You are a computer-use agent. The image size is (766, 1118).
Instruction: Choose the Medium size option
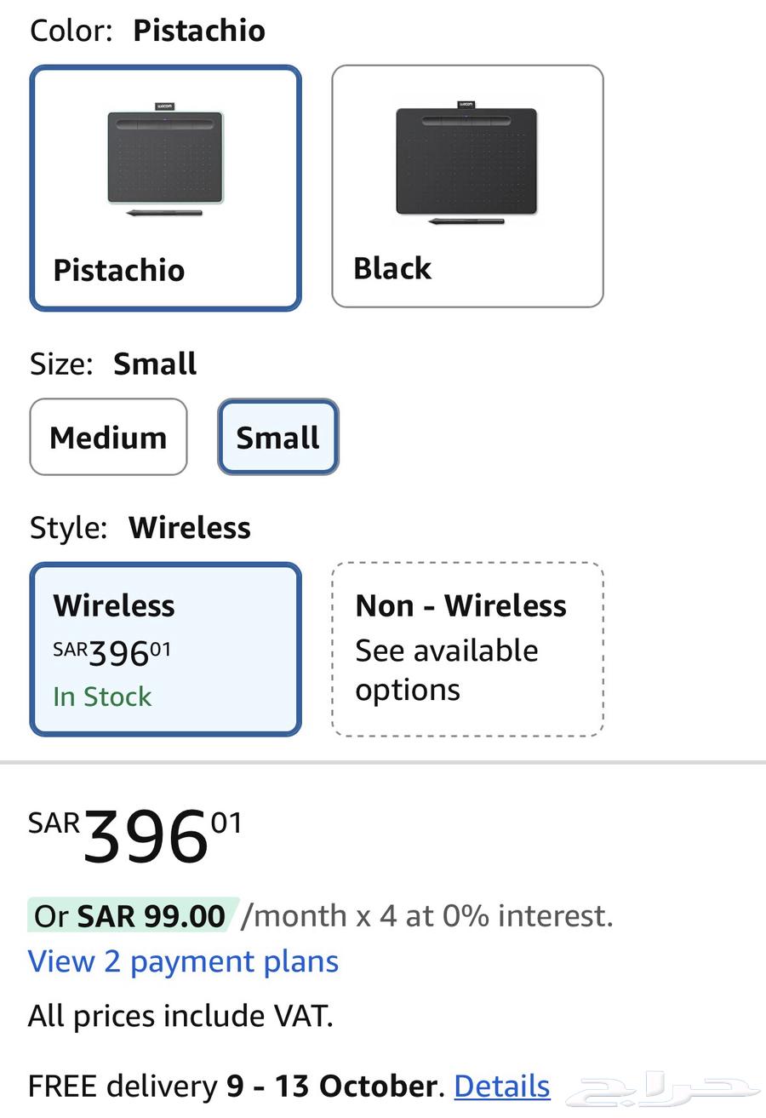coord(108,437)
